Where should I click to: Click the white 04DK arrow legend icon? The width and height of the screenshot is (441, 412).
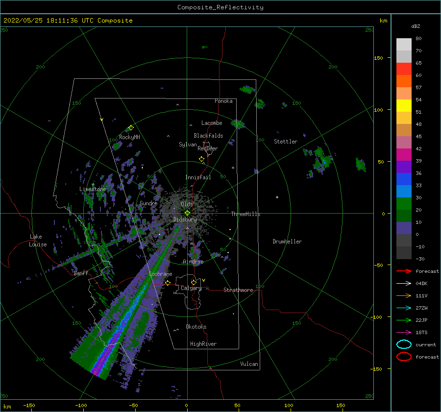404,284
